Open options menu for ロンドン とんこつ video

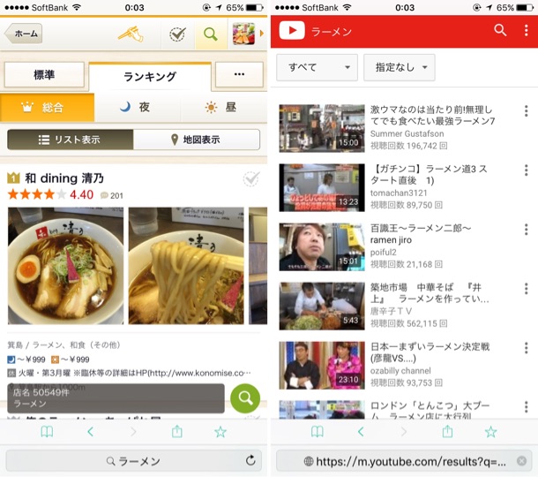coord(526,407)
